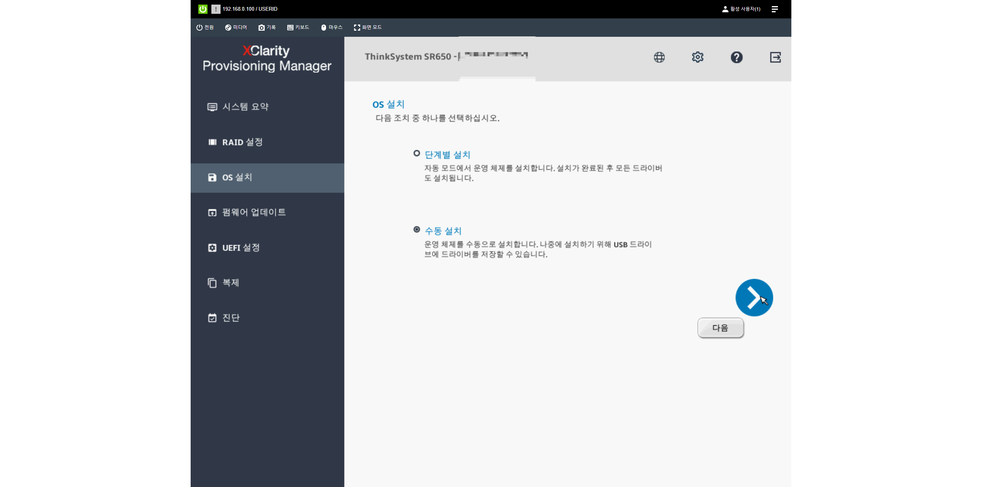The image size is (982, 487).
Task: Open the language globe icon
Action: 659,57
